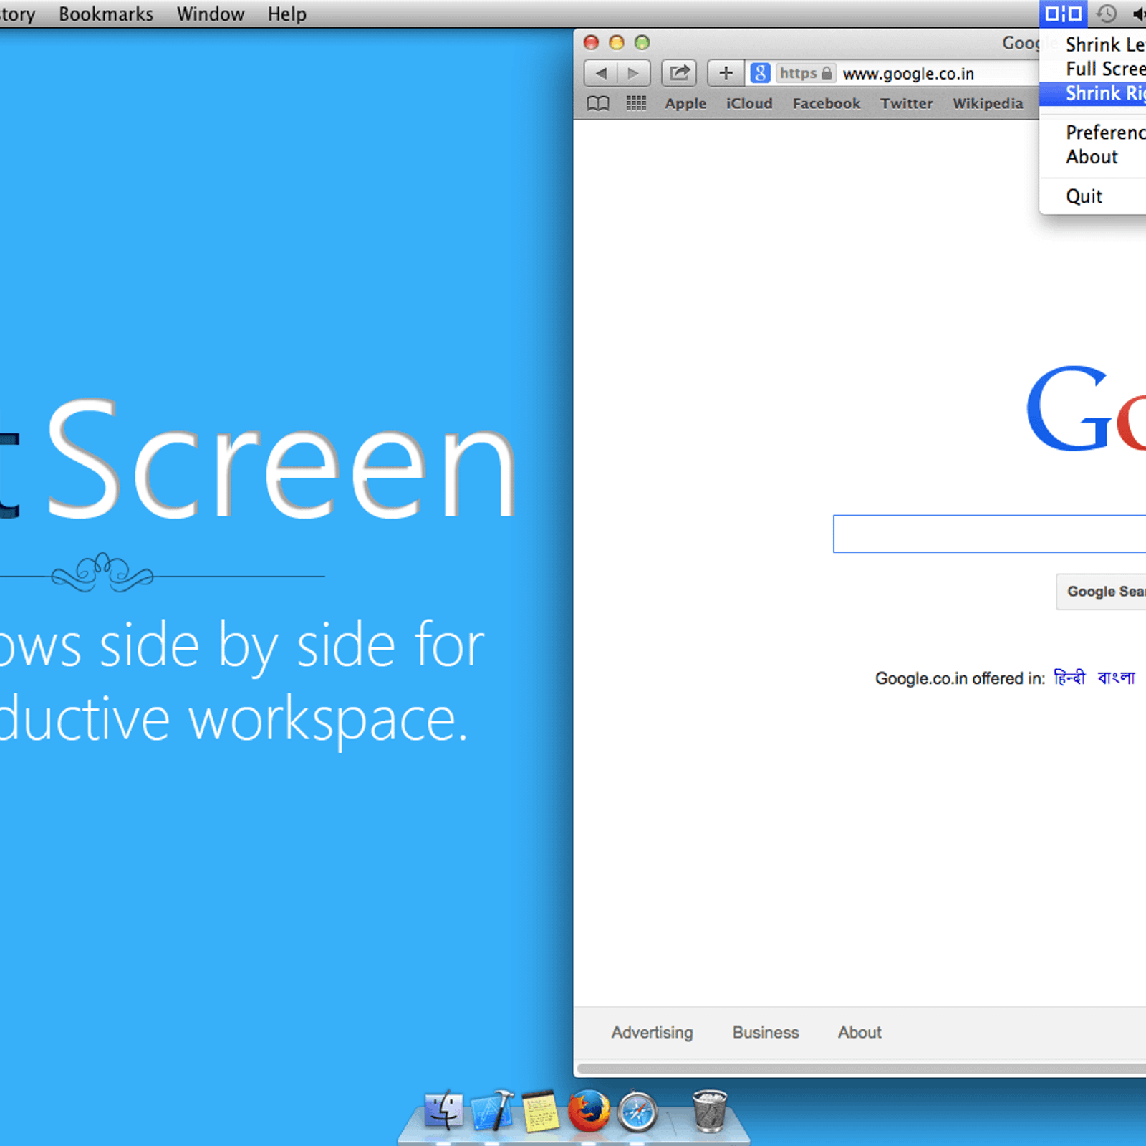The width and height of the screenshot is (1146, 1146).
Task: Open the Apple bookmark in the bar
Action: [685, 104]
